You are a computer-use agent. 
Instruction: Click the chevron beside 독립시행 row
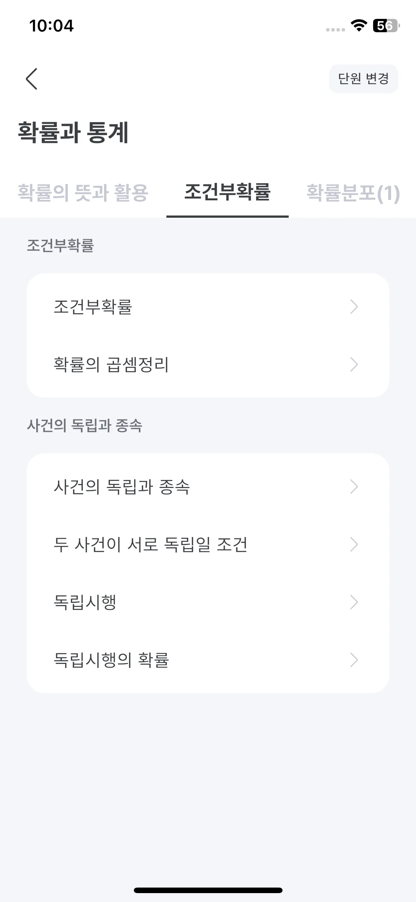pos(354,602)
